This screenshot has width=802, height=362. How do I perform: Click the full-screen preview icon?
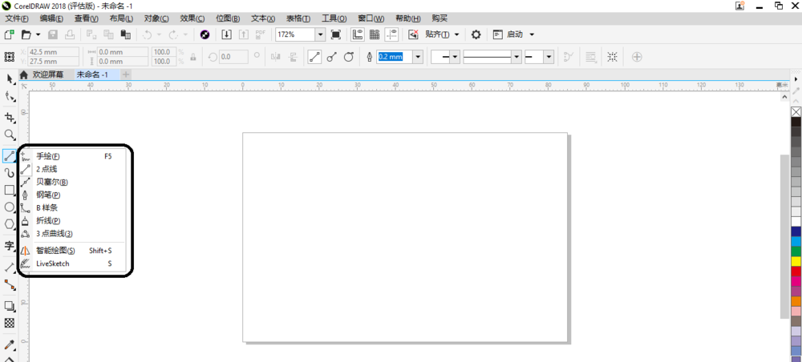(x=336, y=35)
